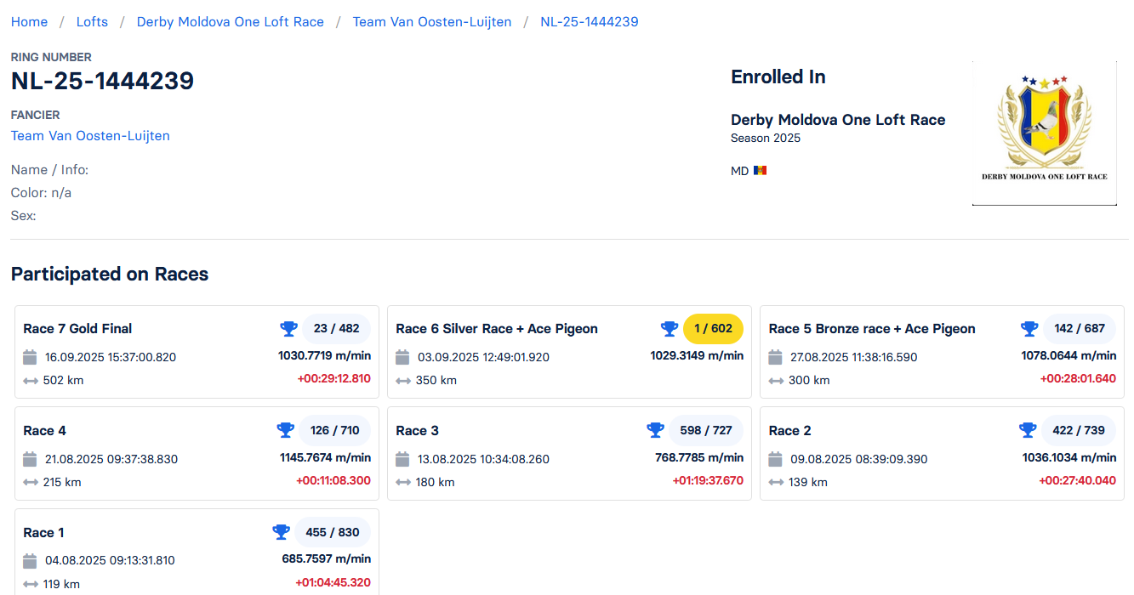Open Derby Moldova One Loft Race breadcrumb
This screenshot has width=1134, height=595.
(230, 22)
